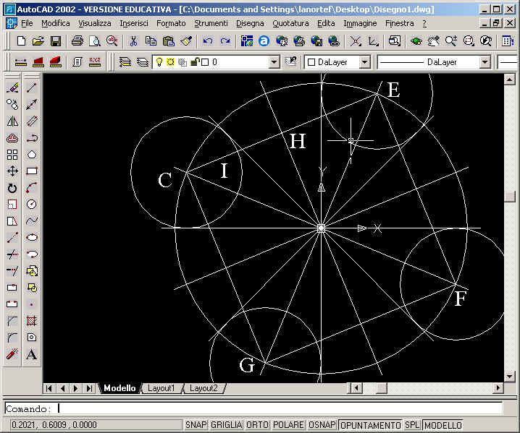
Task: Expand the DaLayer color dropdown
Action: click(x=364, y=63)
